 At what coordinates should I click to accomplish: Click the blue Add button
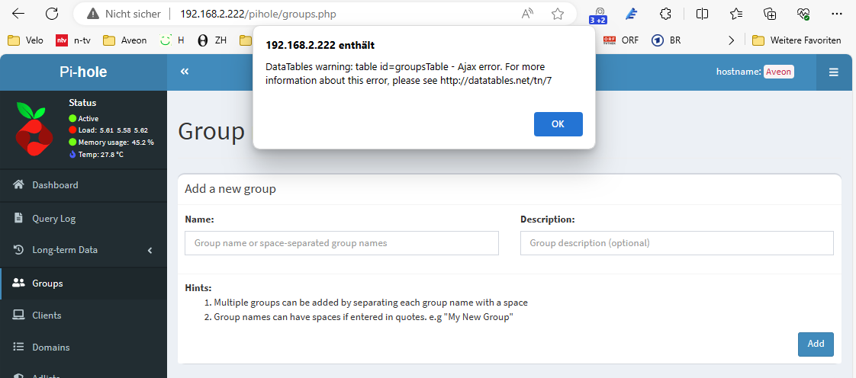tap(816, 344)
